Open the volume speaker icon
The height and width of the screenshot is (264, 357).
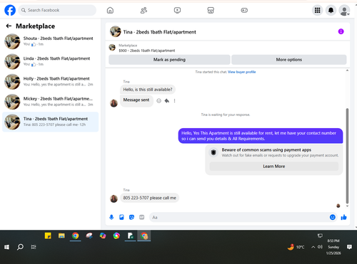[320, 247]
